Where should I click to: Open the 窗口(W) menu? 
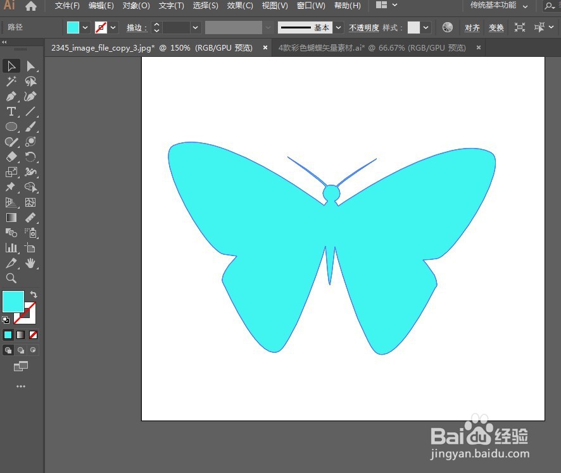click(x=311, y=6)
